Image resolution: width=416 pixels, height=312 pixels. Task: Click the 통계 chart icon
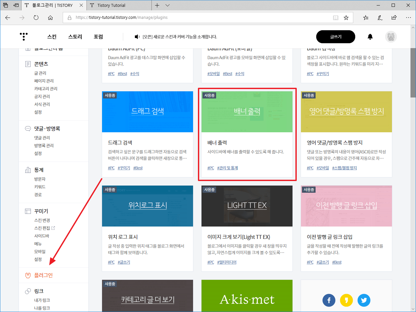tap(28, 170)
